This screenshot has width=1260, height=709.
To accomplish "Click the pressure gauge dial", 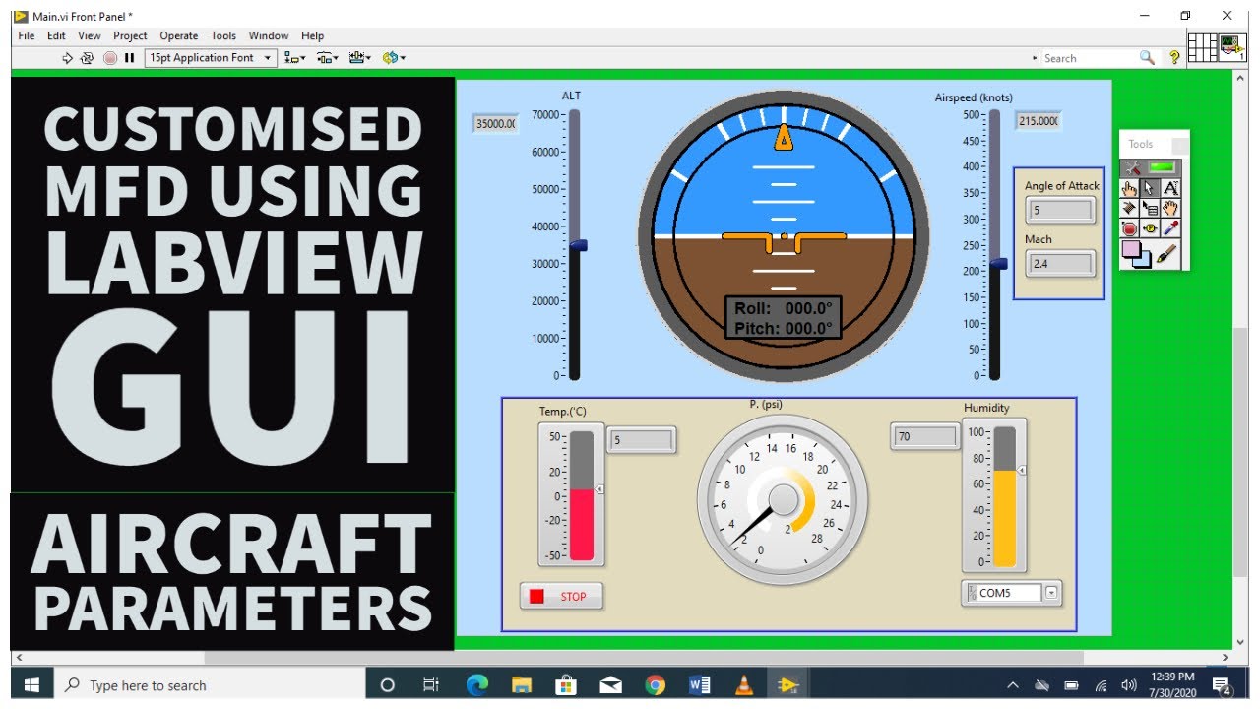I will (x=783, y=499).
